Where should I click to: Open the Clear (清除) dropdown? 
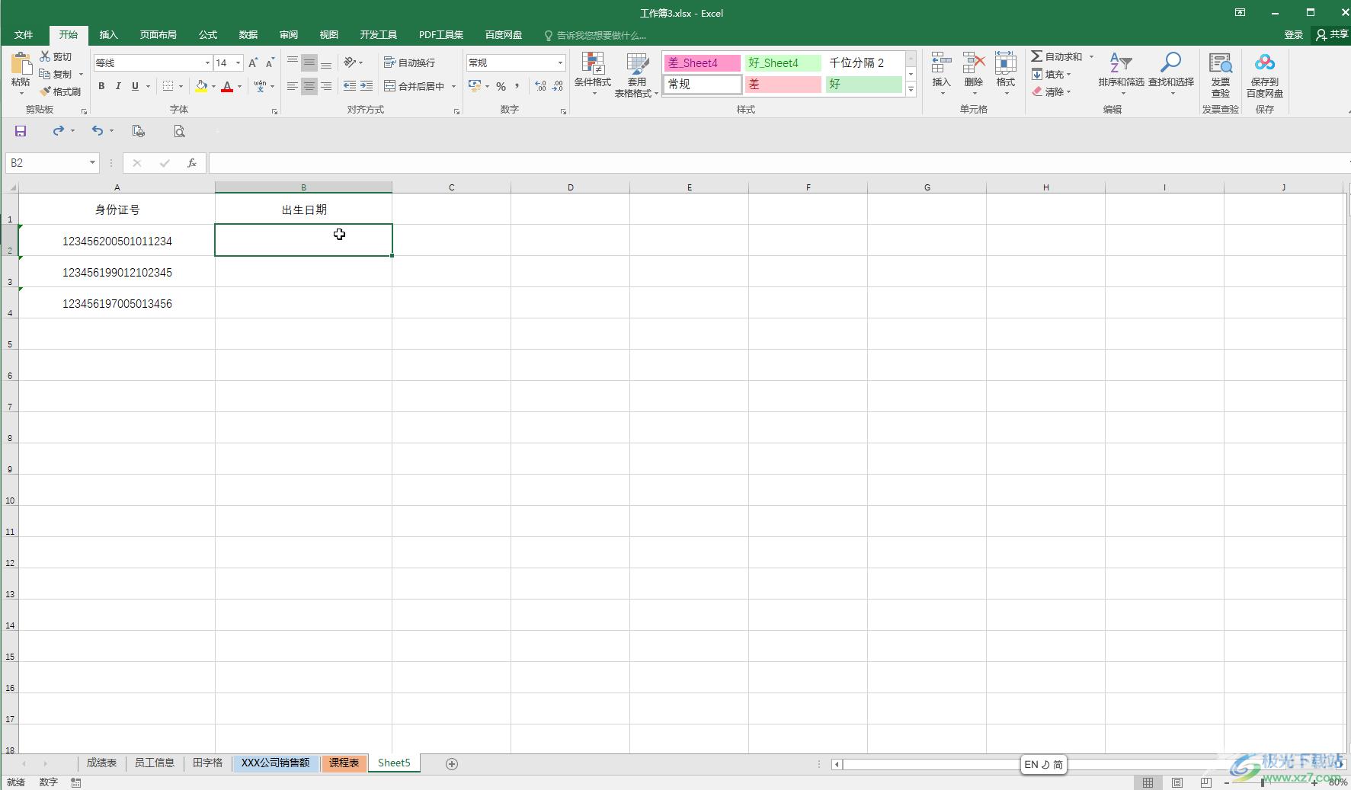point(1052,91)
